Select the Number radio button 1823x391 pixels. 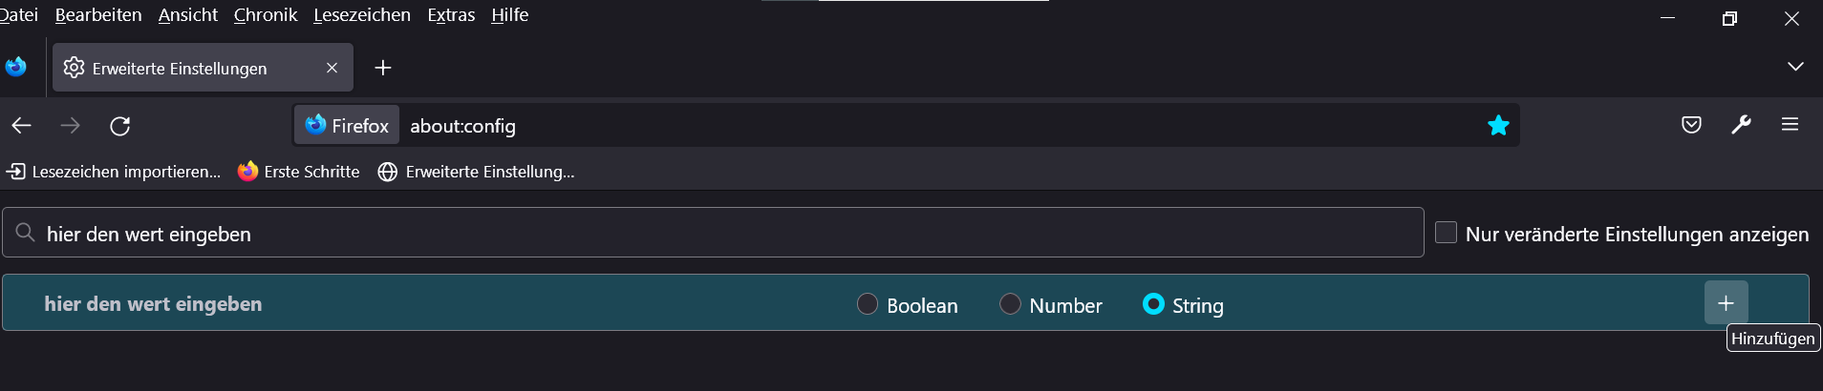coord(1010,304)
